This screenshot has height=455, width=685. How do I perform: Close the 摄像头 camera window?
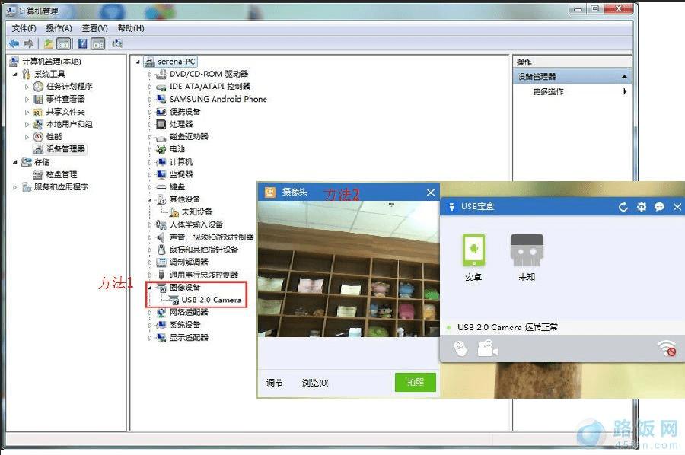pos(430,192)
